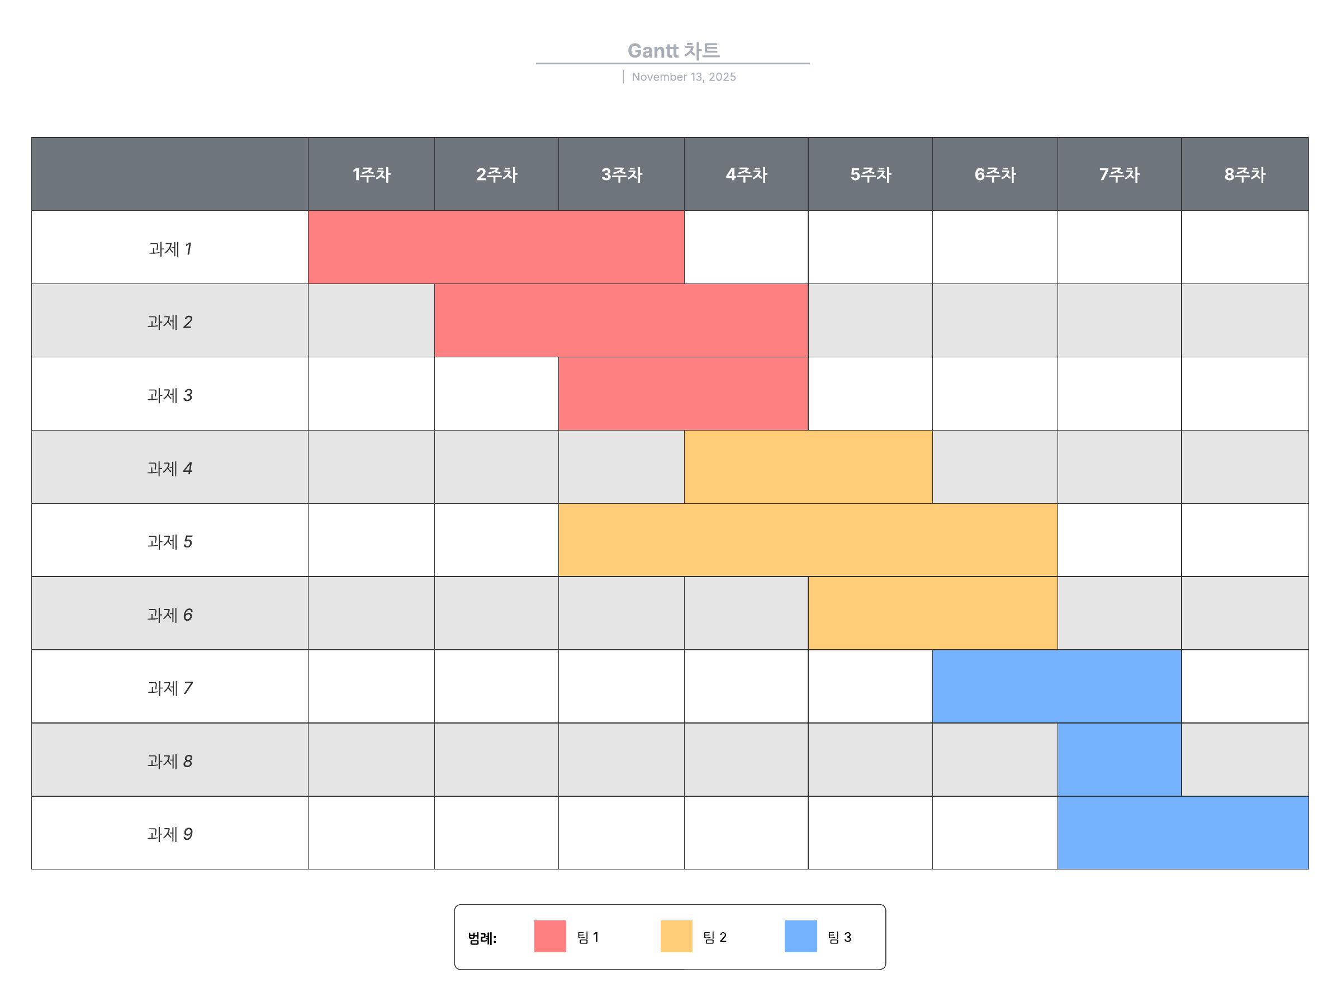
Task: Click the November 13, 2025 date text
Action: pyautogui.click(x=683, y=77)
